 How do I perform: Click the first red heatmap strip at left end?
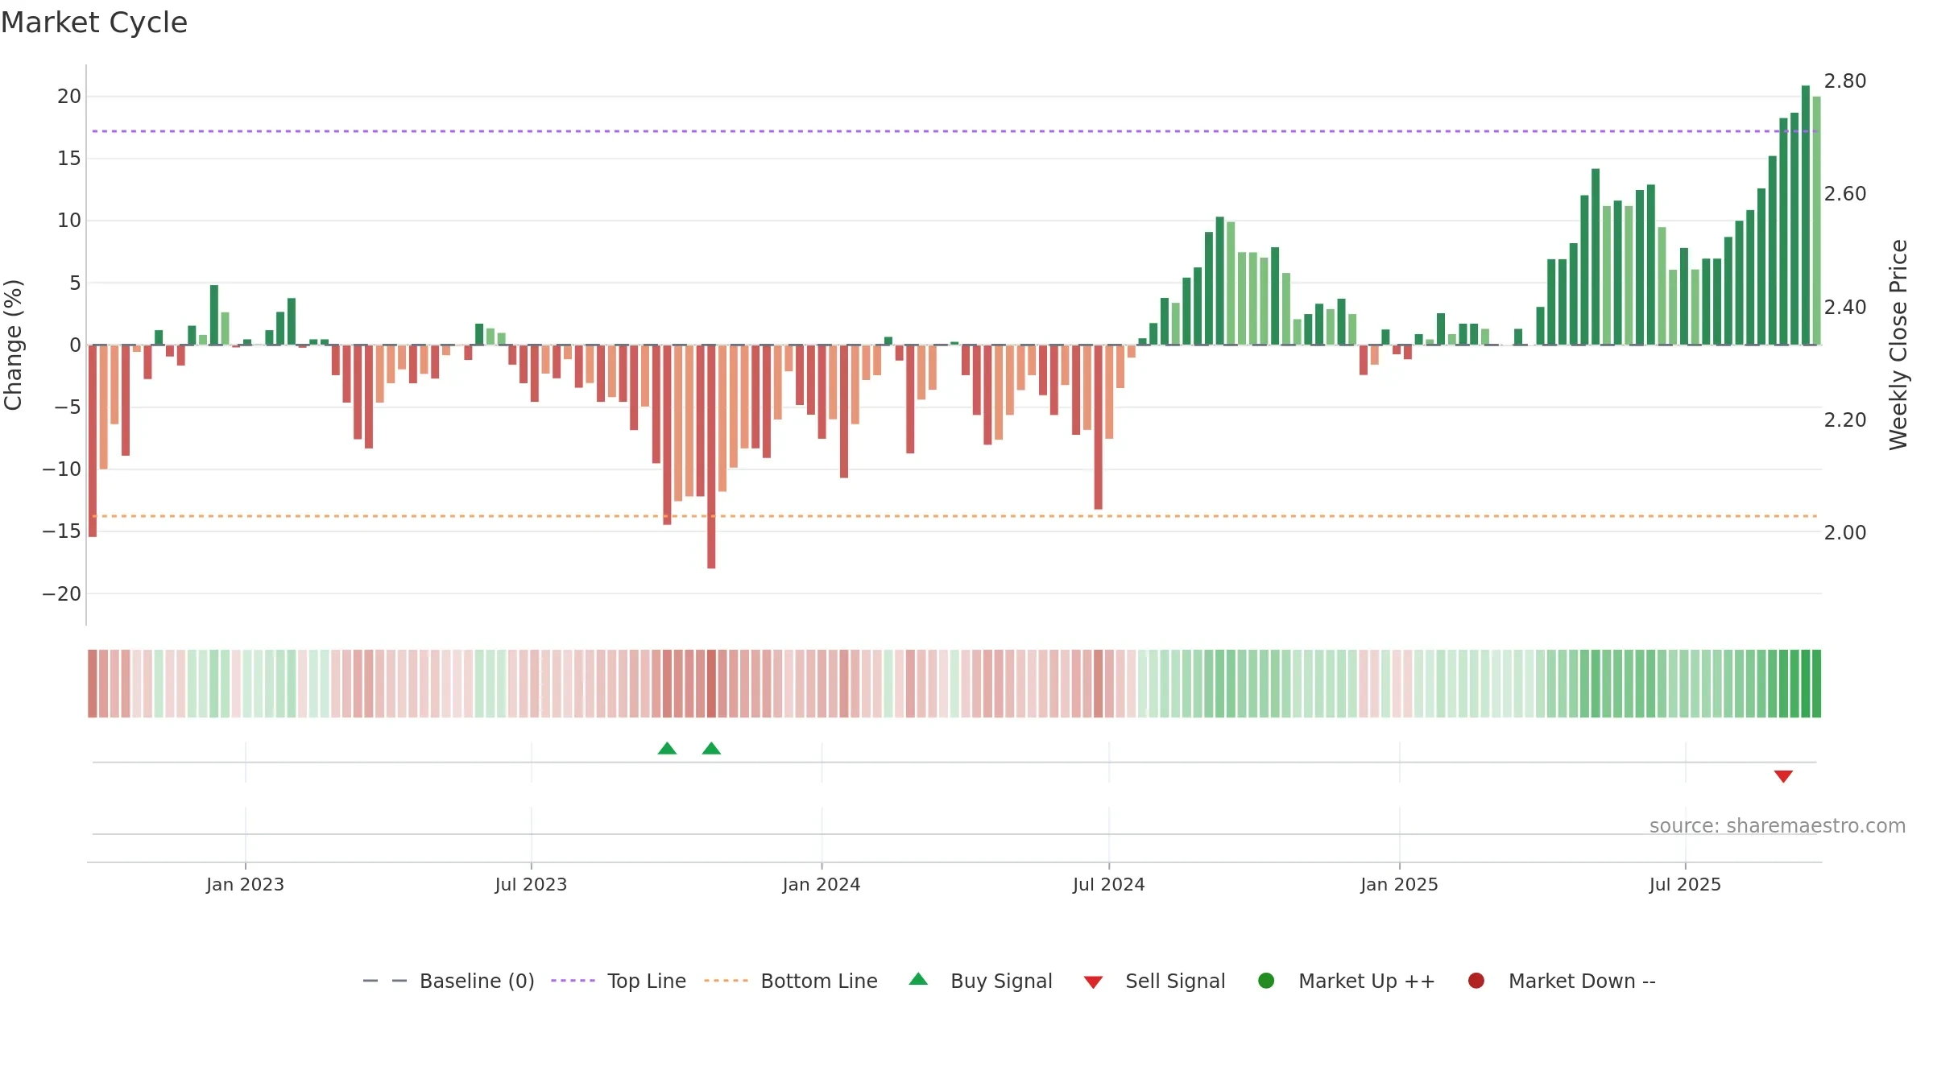pyautogui.click(x=93, y=684)
